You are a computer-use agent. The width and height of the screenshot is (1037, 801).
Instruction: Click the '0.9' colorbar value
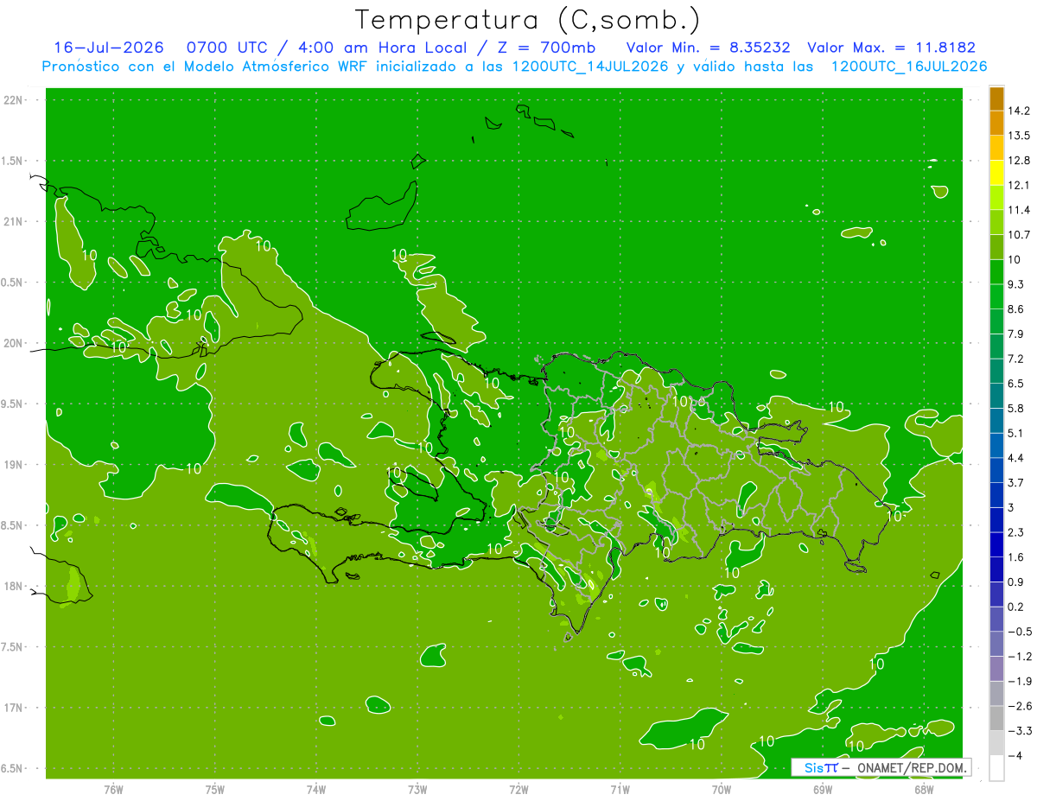coord(1015,582)
